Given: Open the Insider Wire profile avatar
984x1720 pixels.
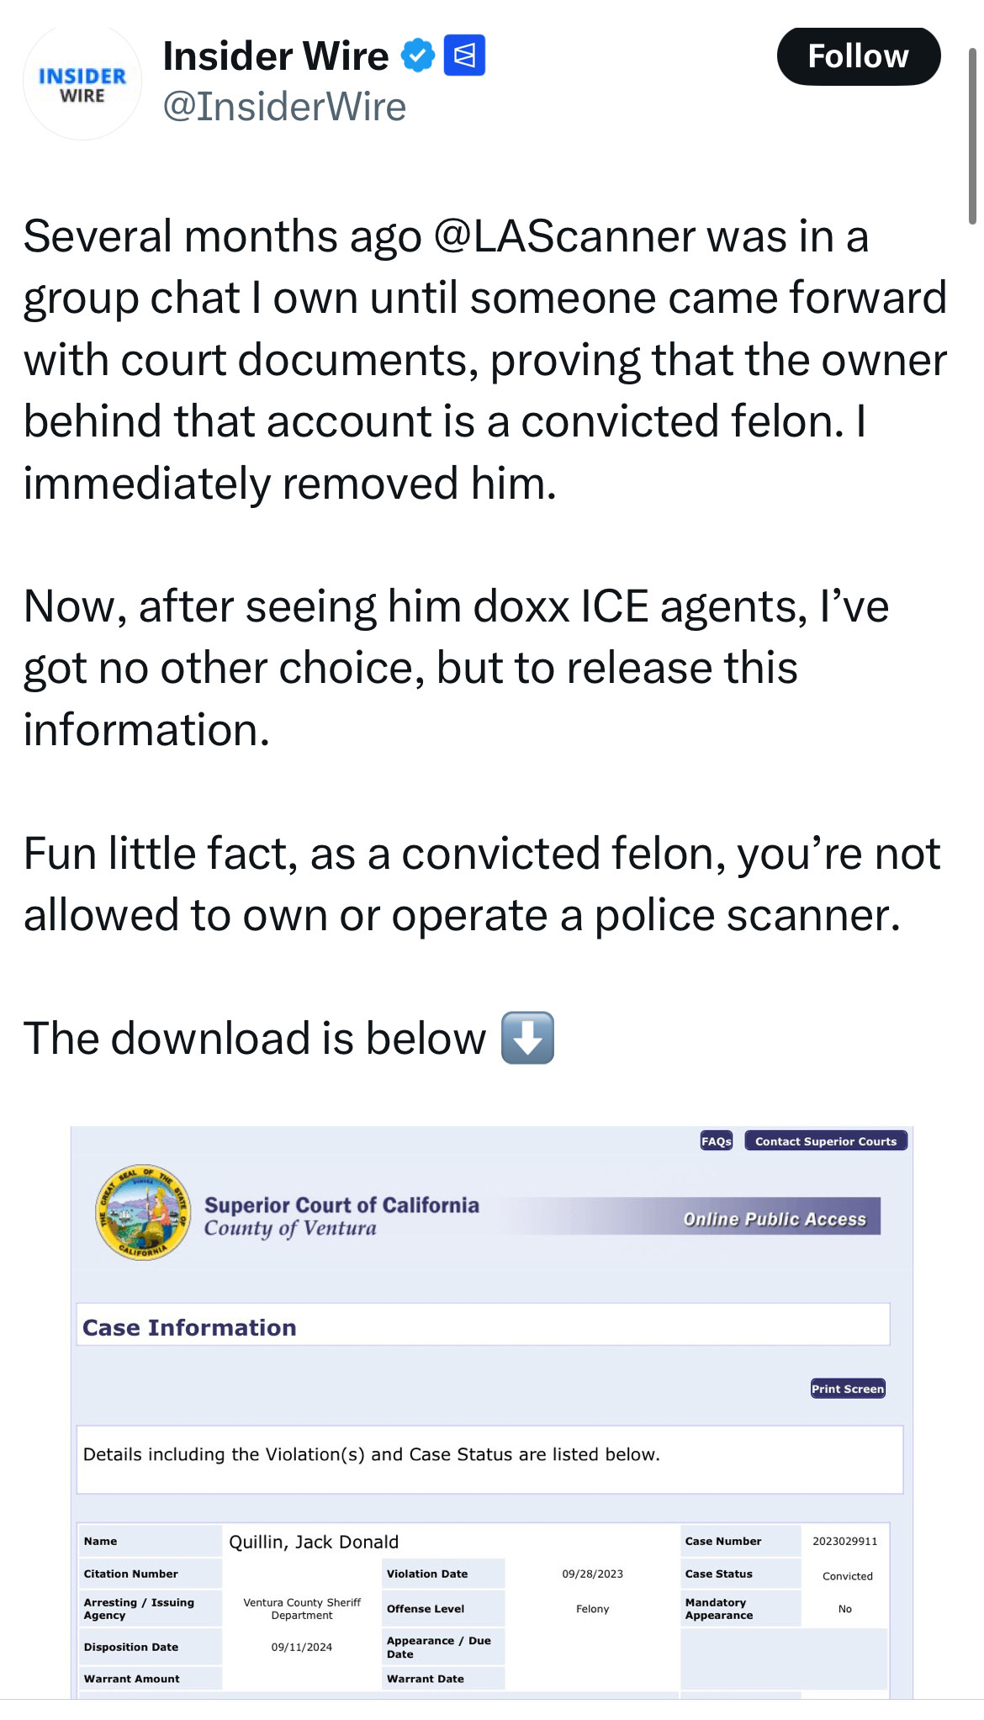Looking at the screenshot, I should click(82, 82).
